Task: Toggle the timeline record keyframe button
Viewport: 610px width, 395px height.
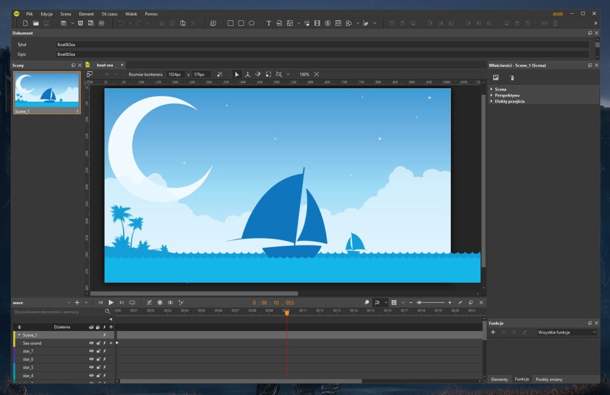Action: 160,303
